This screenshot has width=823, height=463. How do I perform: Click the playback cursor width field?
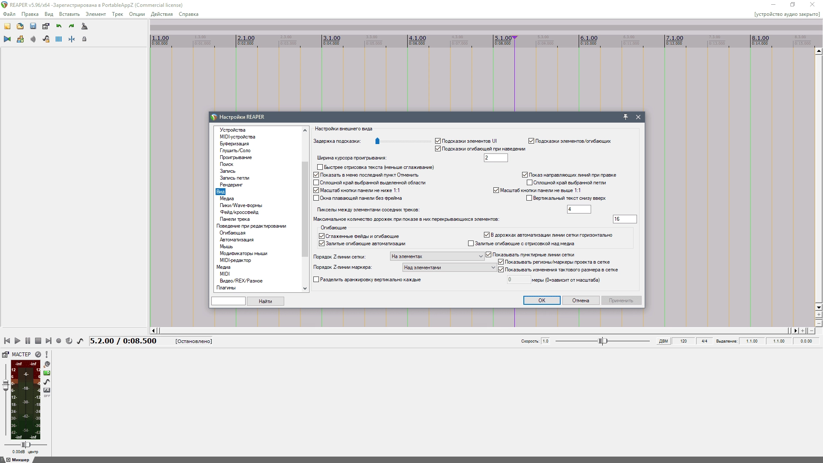tap(496, 158)
